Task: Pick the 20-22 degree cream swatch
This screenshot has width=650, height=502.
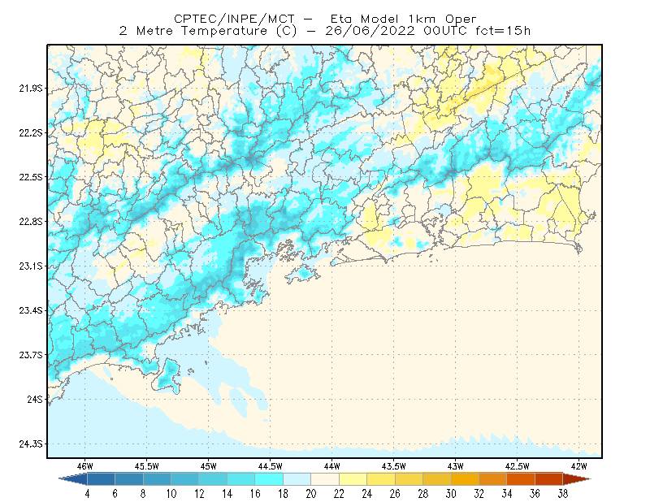Action: click(x=325, y=479)
